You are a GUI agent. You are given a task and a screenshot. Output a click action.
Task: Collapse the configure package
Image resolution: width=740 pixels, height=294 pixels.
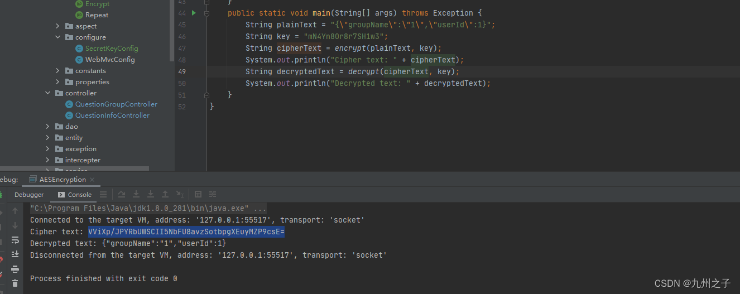click(x=58, y=37)
